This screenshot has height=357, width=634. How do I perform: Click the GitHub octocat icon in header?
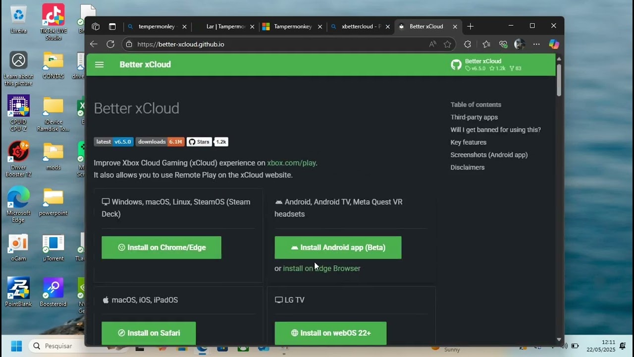(x=456, y=64)
